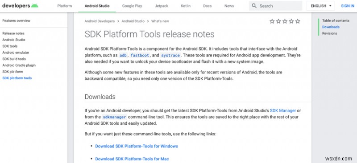The width and height of the screenshot is (357, 163).
Task: Jump to Revisions in table of contents
Action: [329, 33]
